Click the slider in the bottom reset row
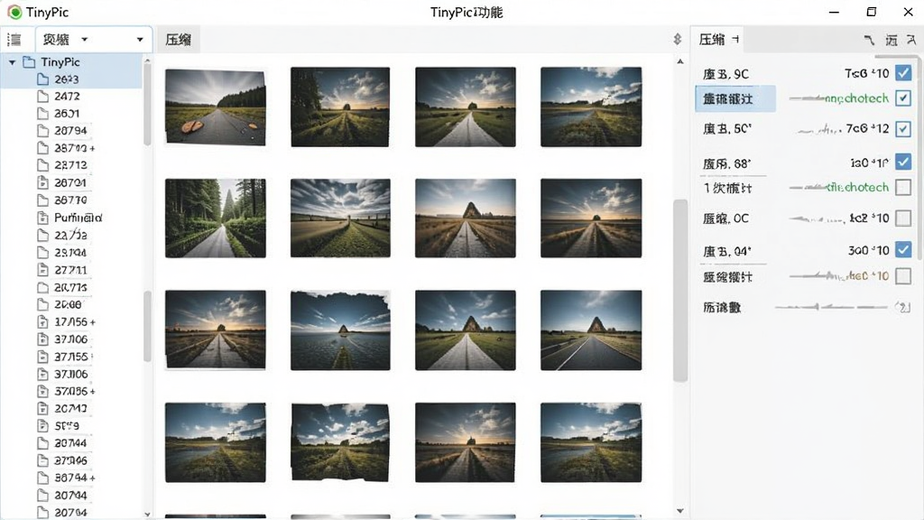Image resolution: width=924 pixels, height=520 pixels. tap(831, 307)
